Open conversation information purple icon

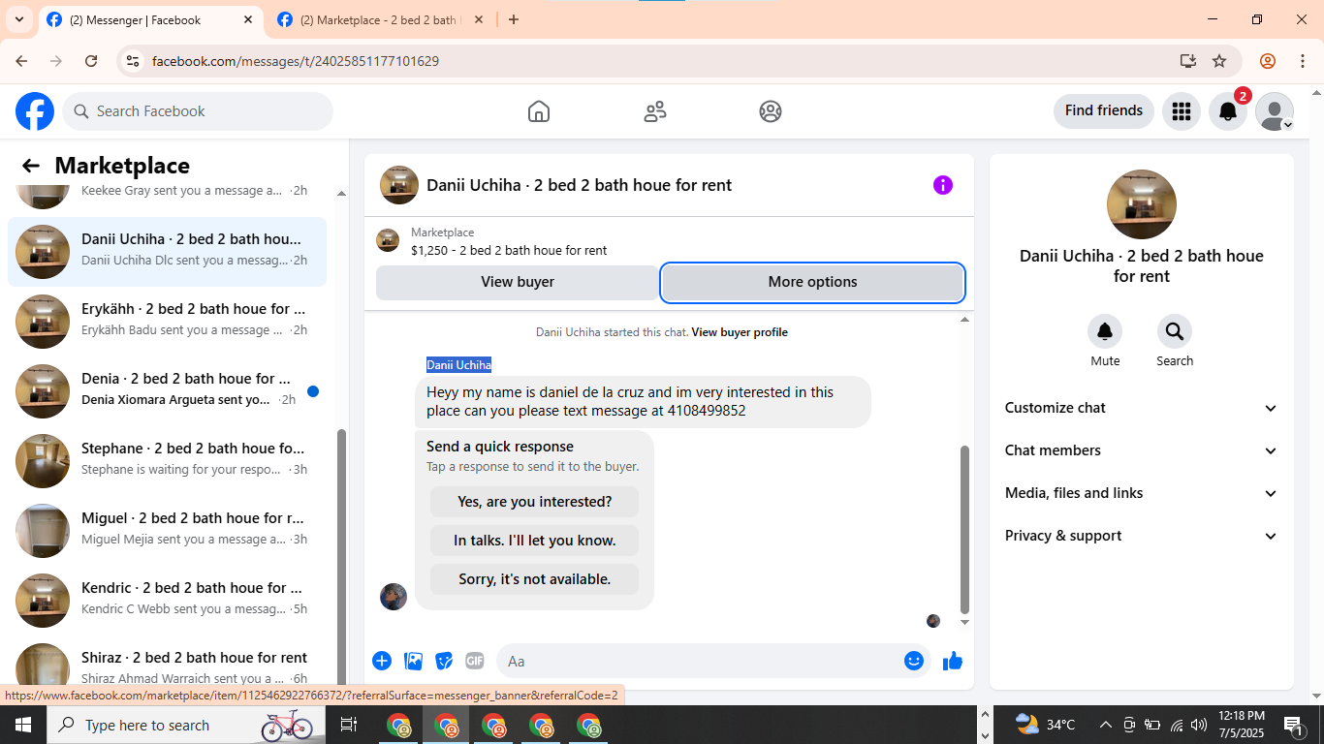pos(943,185)
